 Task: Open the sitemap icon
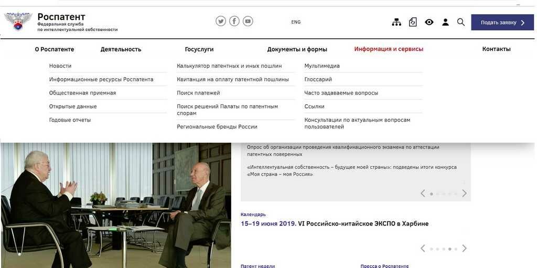point(396,22)
